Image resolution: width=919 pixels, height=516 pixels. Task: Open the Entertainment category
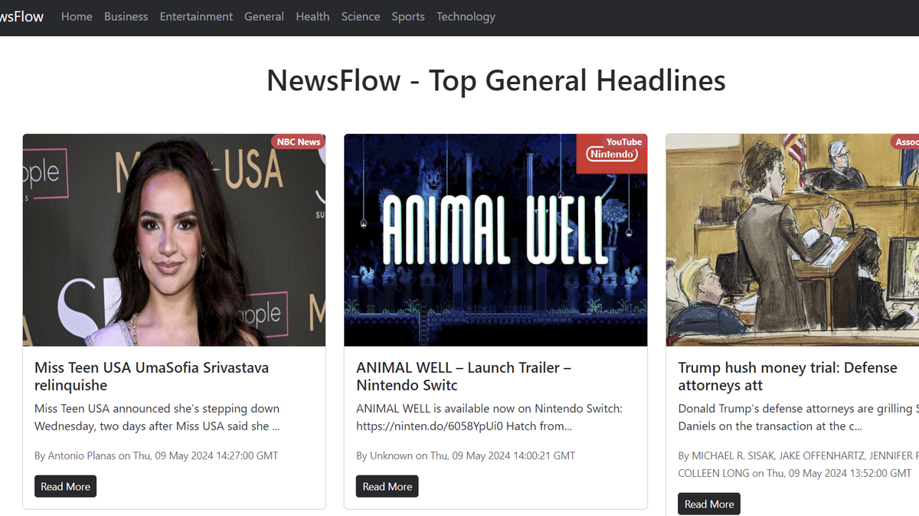pos(196,16)
